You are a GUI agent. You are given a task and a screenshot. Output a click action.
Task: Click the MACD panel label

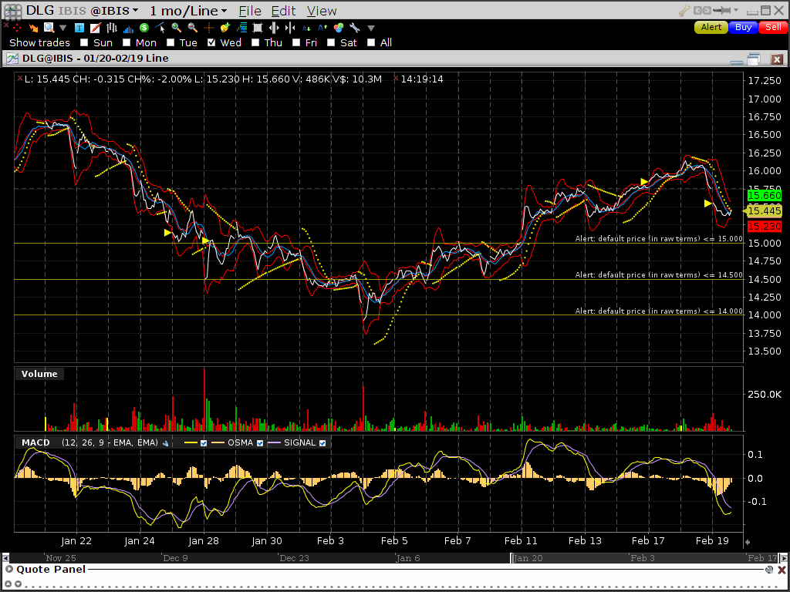(x=35, y=443)
